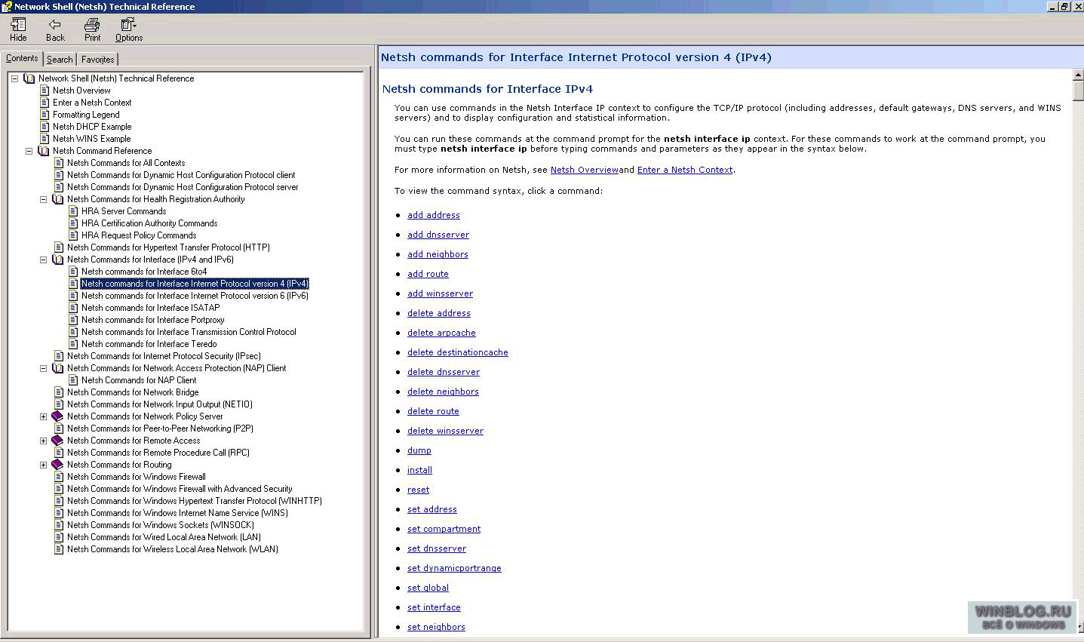The image size is (1084, 642).
Task: Follow the set compartment command link
Action: coord(444,529)
